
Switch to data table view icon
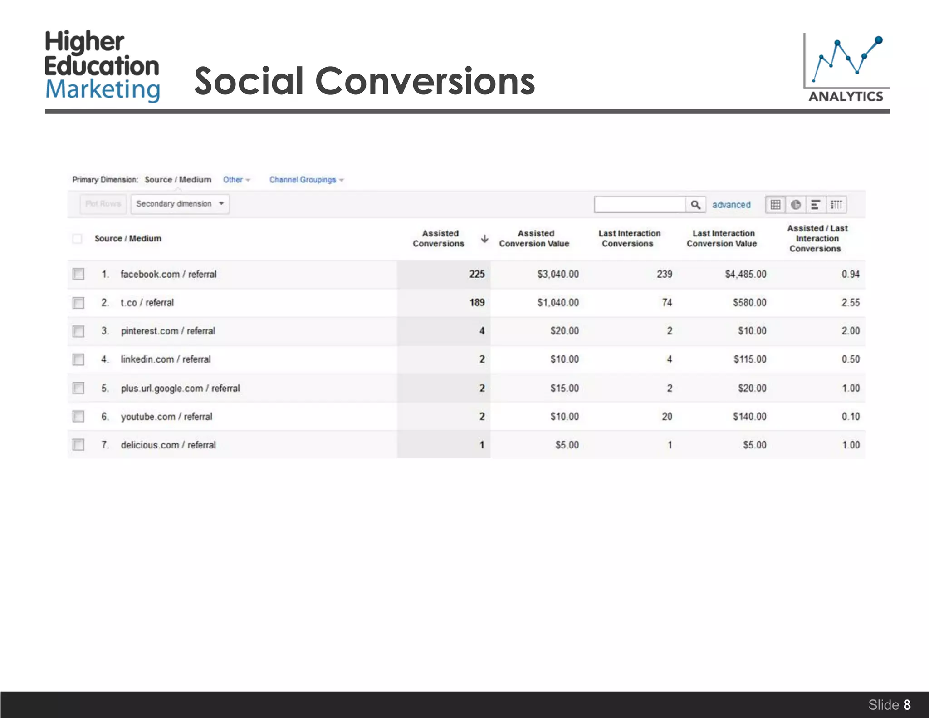(x=776, y=205)
